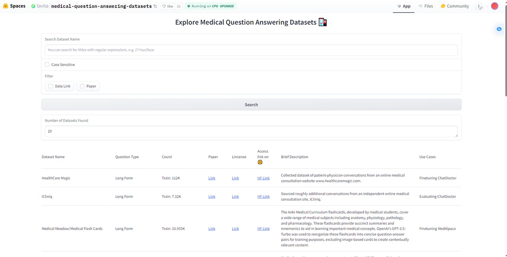Viewport: 507px width, 257px height.
Task: Open the HF Link for HealthCare Magic
Action: coord(263,178)
